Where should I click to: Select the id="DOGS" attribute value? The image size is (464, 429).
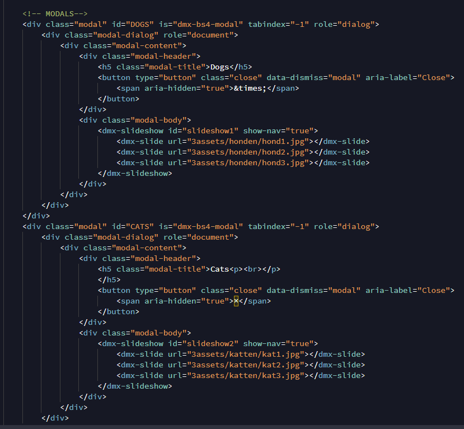click(x=140, y=24)
